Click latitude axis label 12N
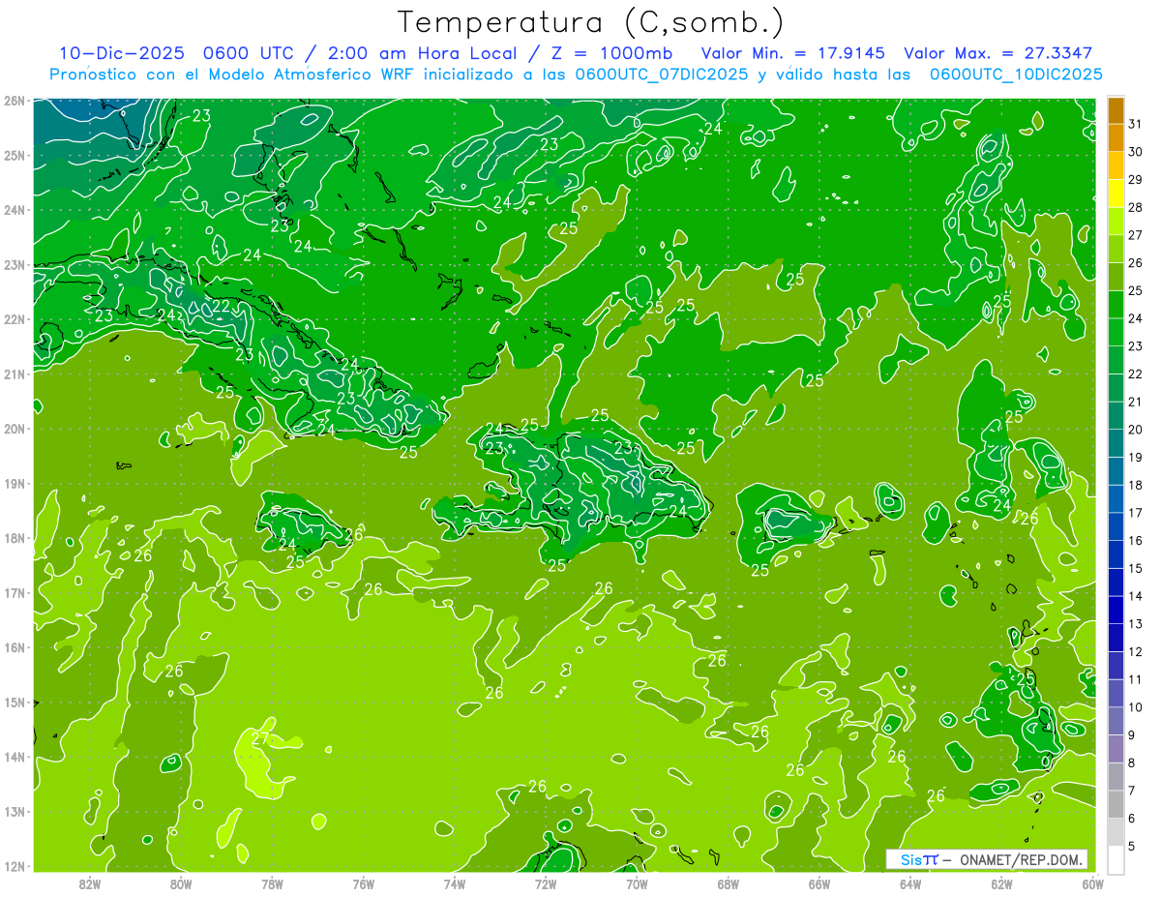The width and height of the screenshot is (1161, 897). (14, 866)
